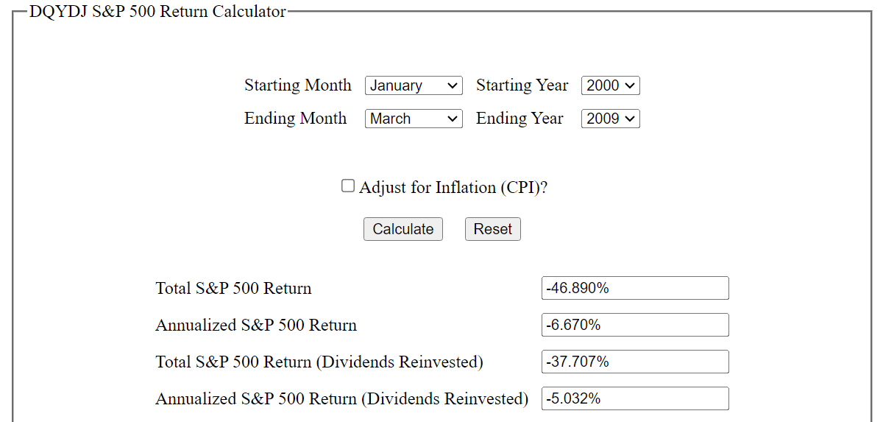
Task: Select the Annualized S&P 500 Return field
Action: click(x=635, y=325)
